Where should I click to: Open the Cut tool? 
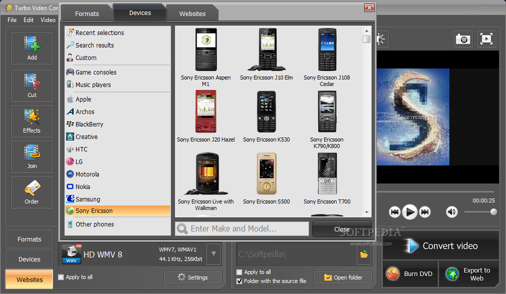pos(32,85)
